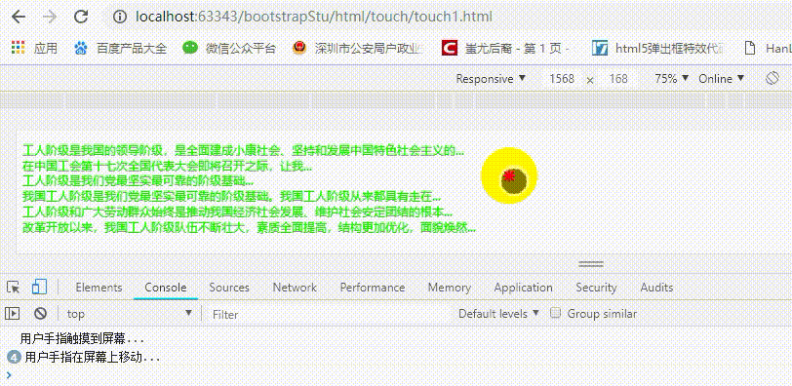This screenshot has height=386, width=792.
Task: Click the rotate device icon
Action: coord(772,79)
